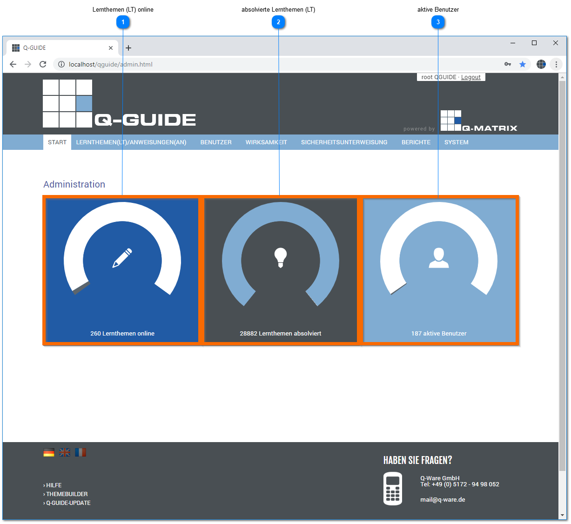The width and height of the screenshot is (571, 524).
Task: Switch language to French flag
Action: (81, 452)
